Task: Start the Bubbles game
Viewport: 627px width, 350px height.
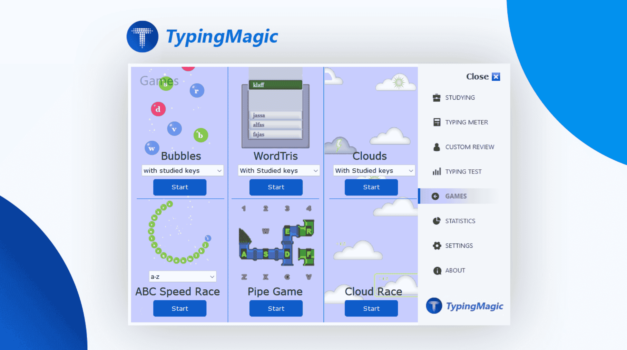Action: click(180, 187)
